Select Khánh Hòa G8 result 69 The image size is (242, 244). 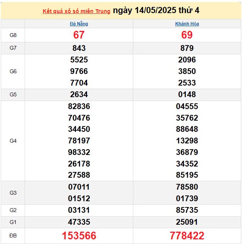187,35
